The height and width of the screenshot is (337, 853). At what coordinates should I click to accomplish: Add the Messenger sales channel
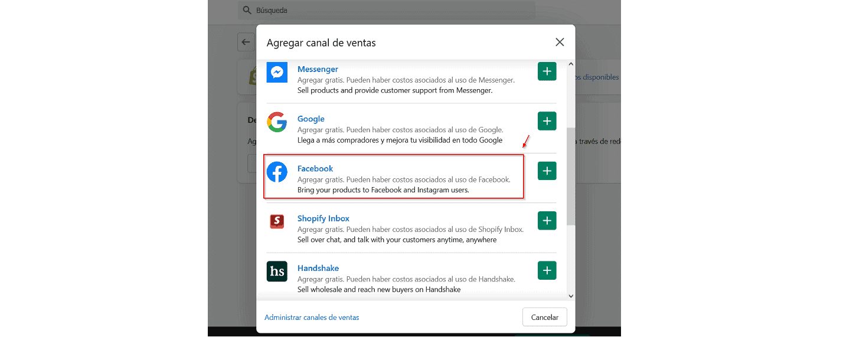pyautogui.click(x=547, y=71)
